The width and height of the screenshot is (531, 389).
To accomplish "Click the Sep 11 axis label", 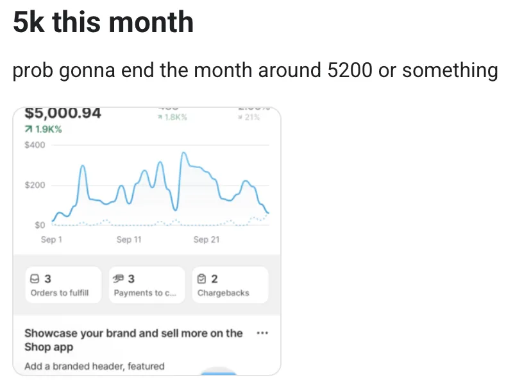I will coord(129,239).
